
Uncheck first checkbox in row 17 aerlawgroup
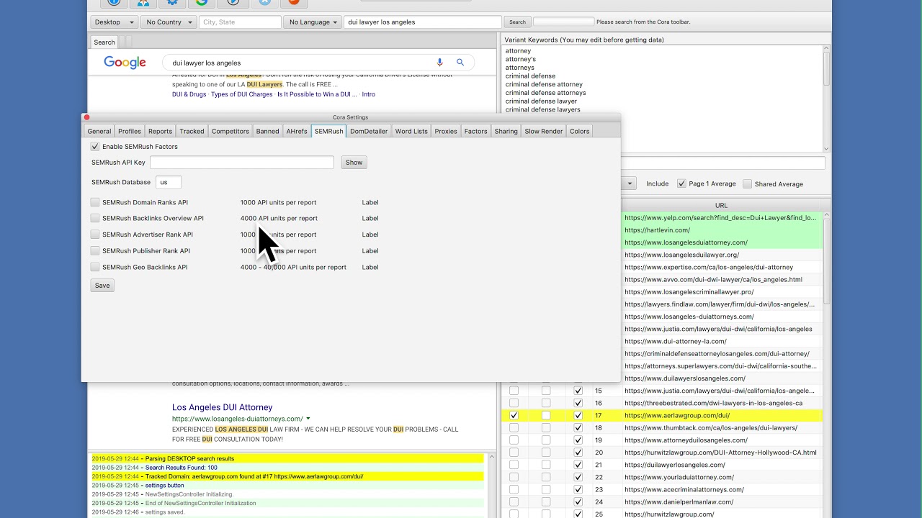point(514,416)
